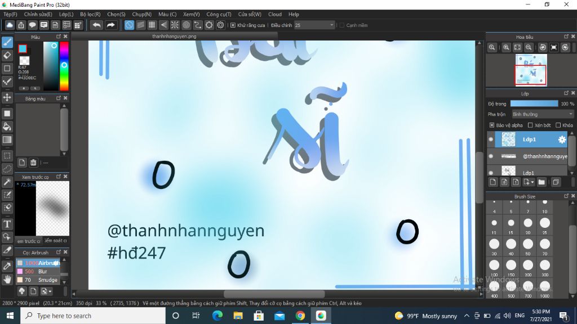
Task: Toggle Cạnh mềm checkbox
Action: point(342,25)
